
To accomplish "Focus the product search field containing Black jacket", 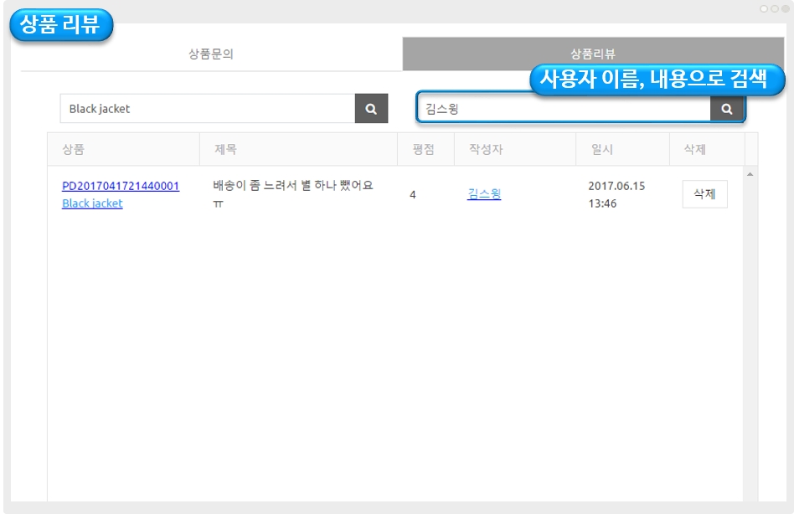I will click(208, 109).
